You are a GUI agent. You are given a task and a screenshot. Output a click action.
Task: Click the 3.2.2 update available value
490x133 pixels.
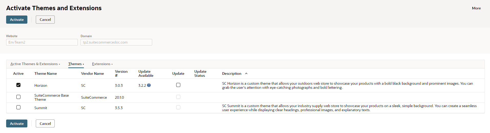tap(142, 85)
